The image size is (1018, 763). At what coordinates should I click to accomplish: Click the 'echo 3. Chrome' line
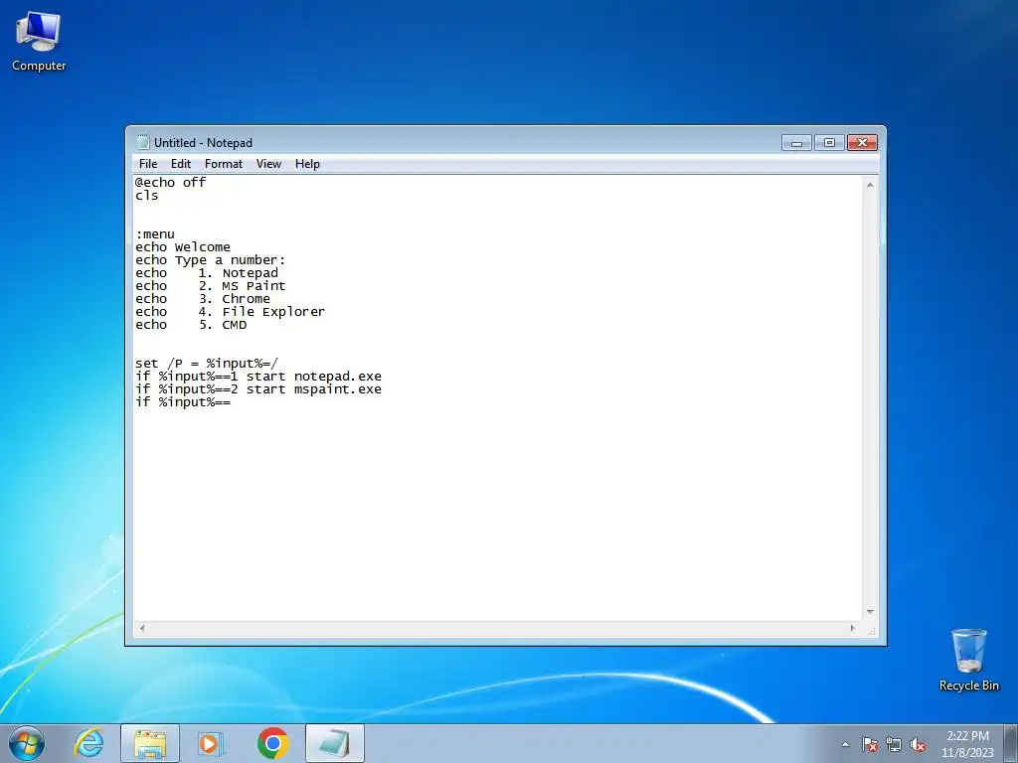(x=203, y=299)
